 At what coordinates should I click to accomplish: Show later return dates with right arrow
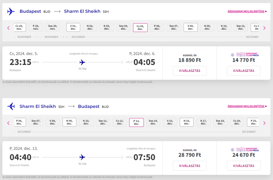(264, 123)
